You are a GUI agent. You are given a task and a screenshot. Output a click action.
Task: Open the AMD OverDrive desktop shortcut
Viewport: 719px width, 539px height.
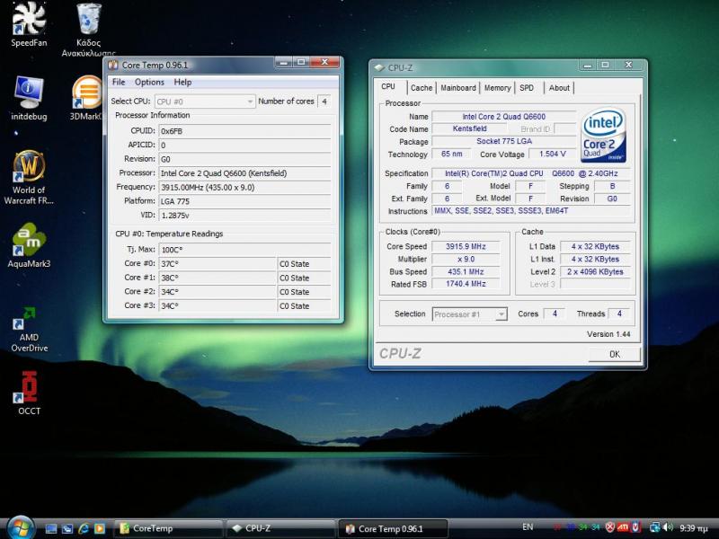[29, 329]
